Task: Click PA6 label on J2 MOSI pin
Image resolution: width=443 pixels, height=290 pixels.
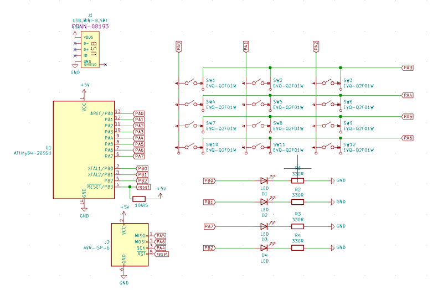Action: 160,242
